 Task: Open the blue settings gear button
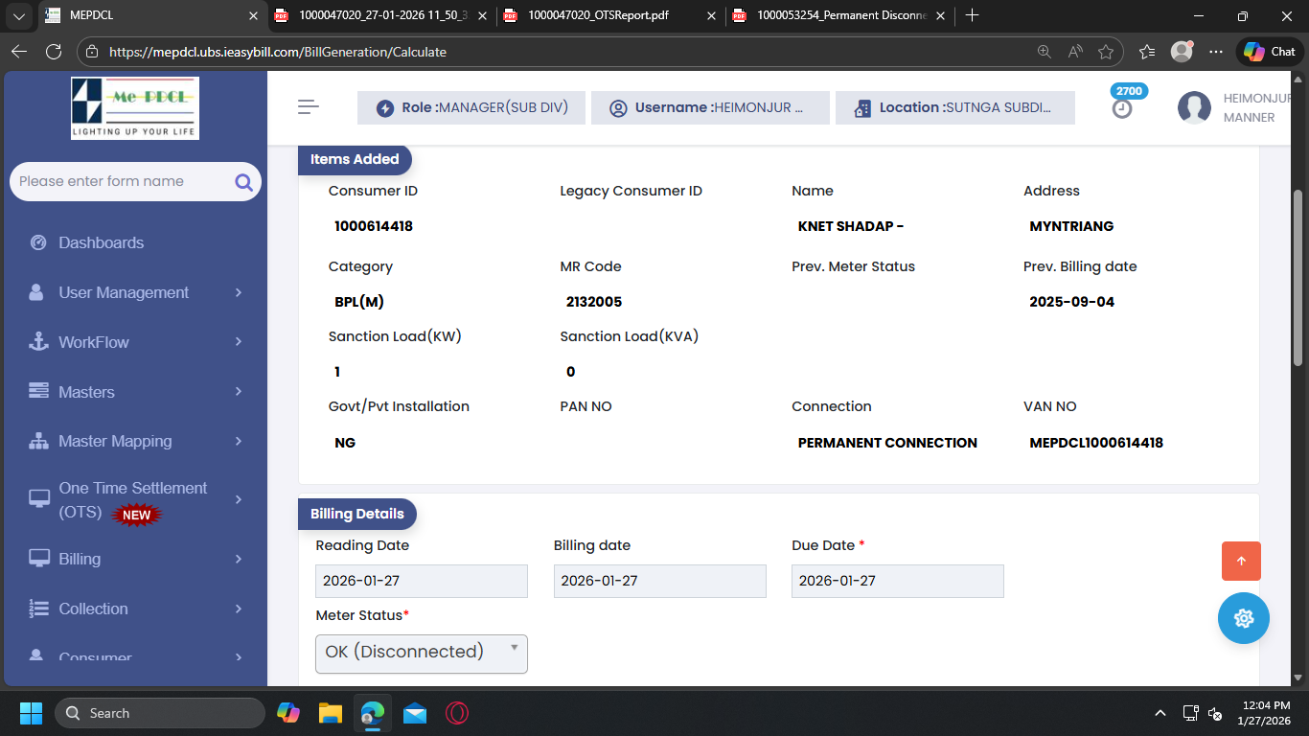tap(1244, 618)
